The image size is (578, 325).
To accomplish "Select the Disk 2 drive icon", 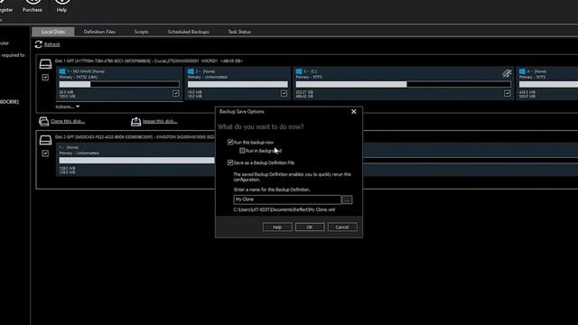I will 45,140.
